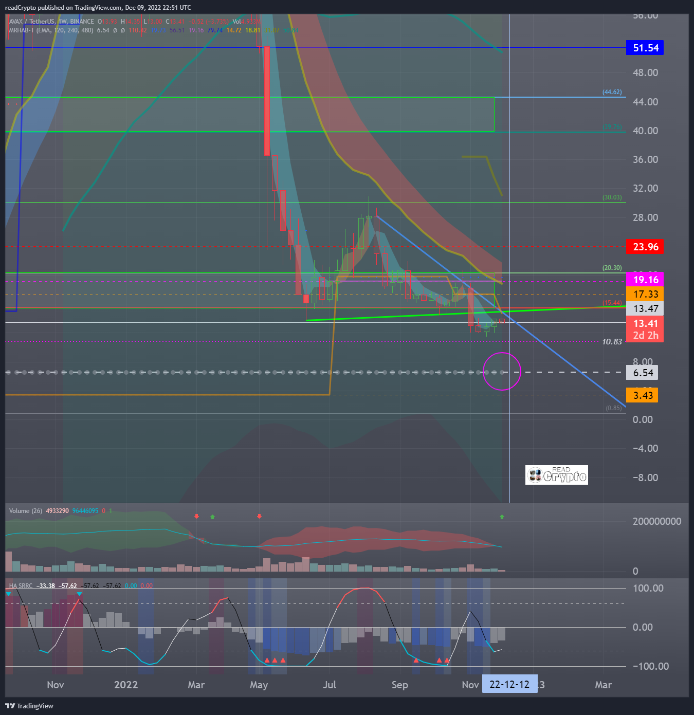The height and width of the screenshot is (715, 694).
Task: Select the MRHAB-T indicator legend
Action: [51, 30]
